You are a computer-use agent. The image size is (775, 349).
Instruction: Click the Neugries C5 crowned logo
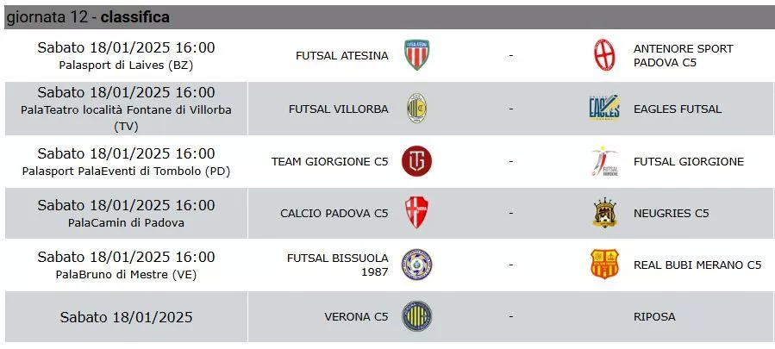coord(604,213)
